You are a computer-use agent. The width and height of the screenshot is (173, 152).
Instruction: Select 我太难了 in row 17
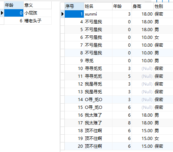tap(98, 123)
